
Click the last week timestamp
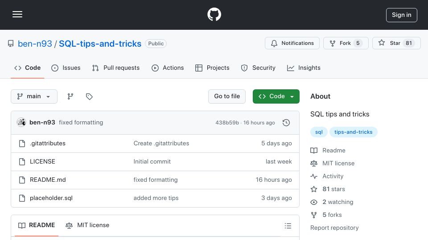click(x=279, y=162)
